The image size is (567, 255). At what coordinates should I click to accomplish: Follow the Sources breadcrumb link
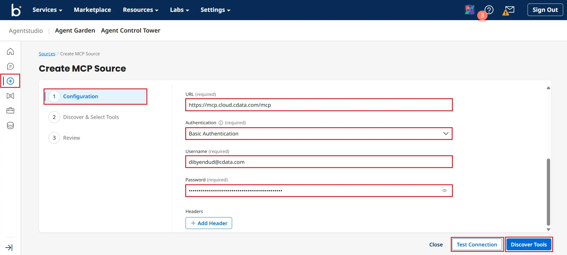[x=47, y=54]
